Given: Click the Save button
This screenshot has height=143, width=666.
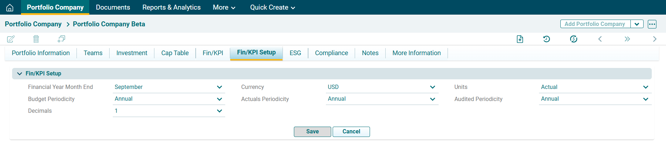Looking at the screenshot, I should tap(312, 132).
